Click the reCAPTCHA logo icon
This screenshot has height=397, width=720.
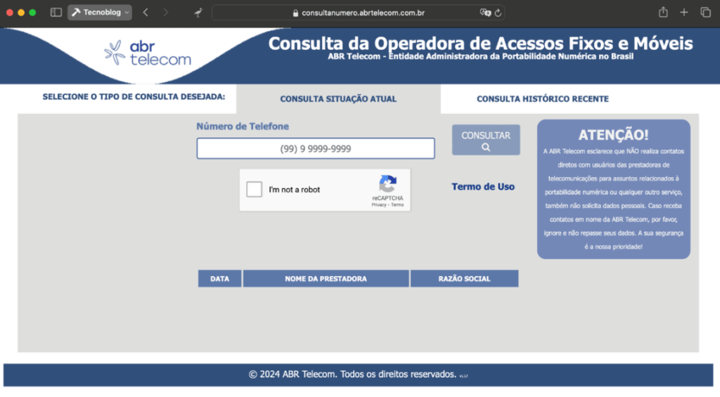pos(387,183)
